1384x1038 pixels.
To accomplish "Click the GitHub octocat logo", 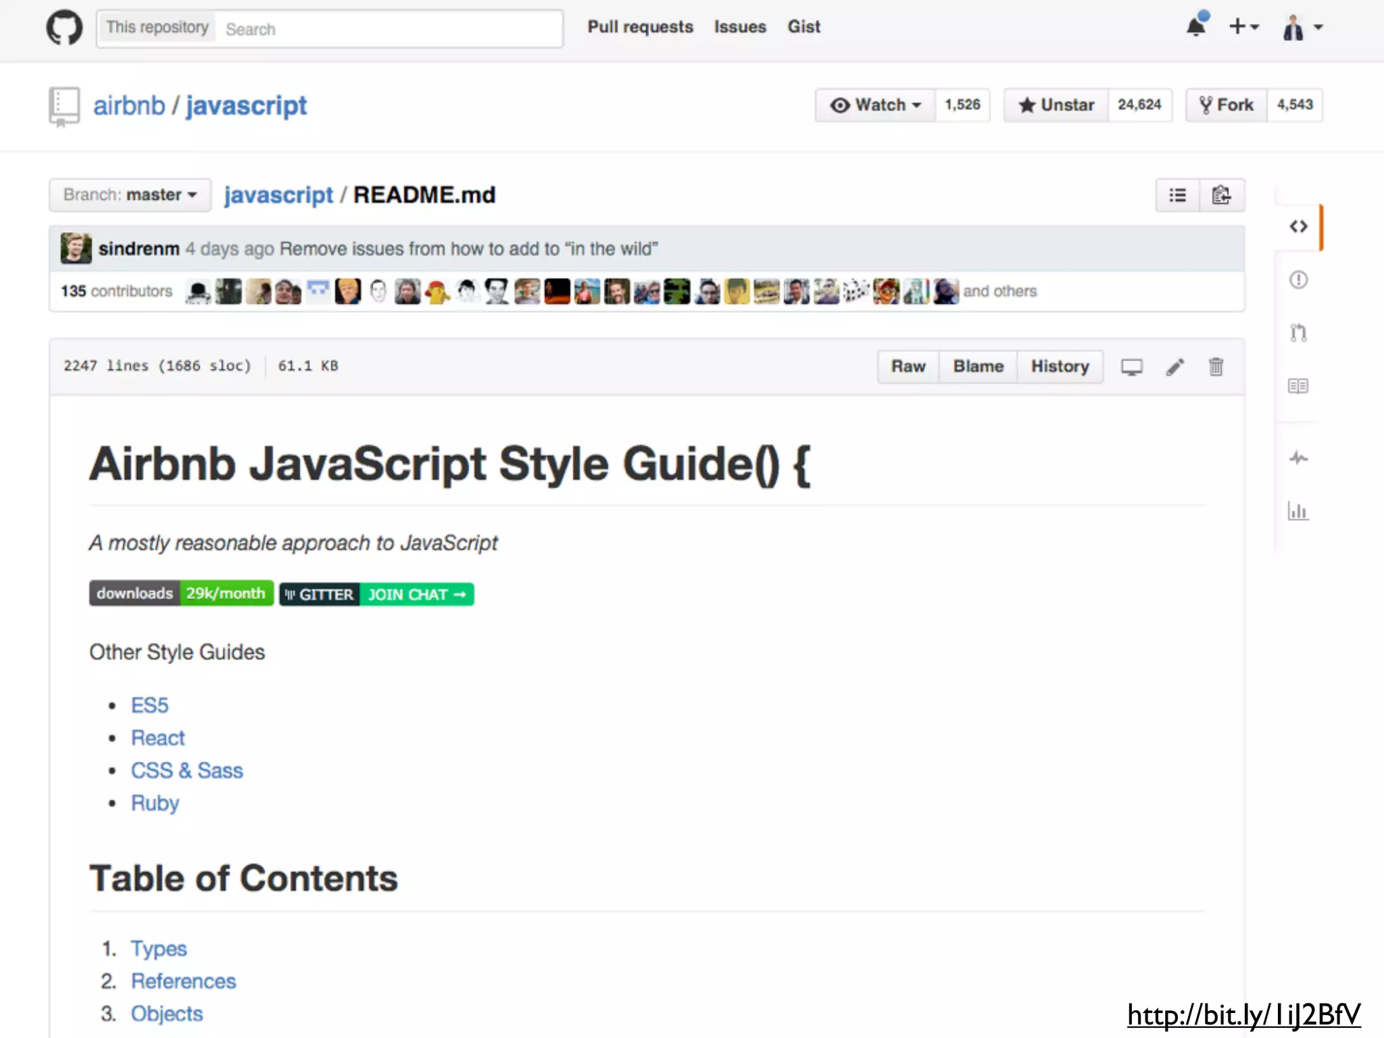I will pos(64,28).
